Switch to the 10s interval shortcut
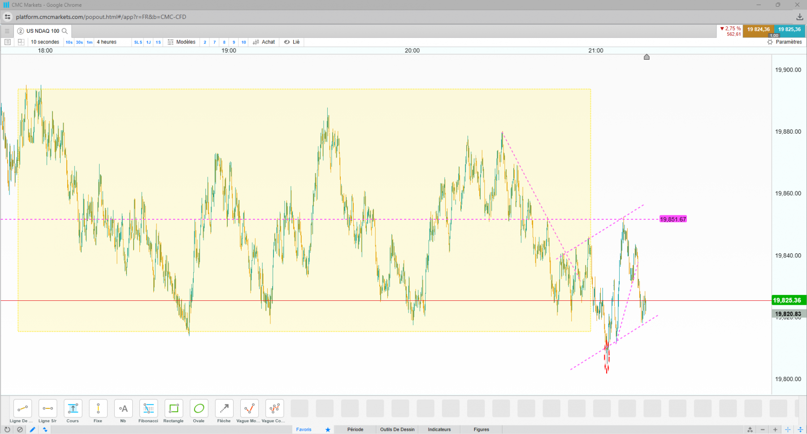This screenshot has height=434, width=807. (x=69, y=42)
